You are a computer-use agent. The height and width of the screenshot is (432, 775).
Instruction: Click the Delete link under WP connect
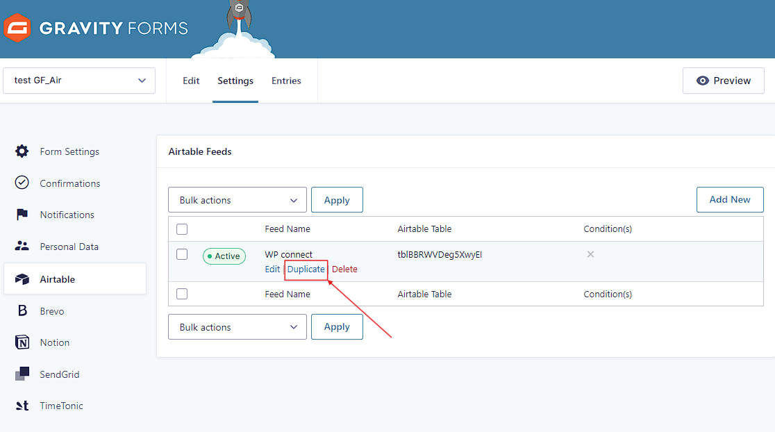[344, 269]
